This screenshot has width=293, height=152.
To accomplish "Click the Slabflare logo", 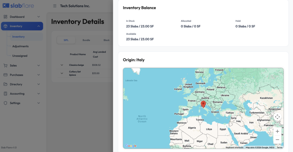I will pyautogui.click(x=18, y=5).
